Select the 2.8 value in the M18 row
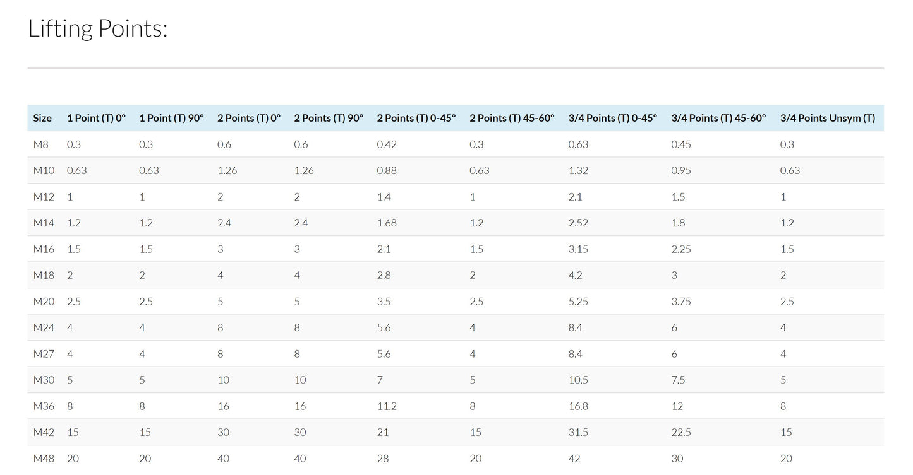 click(x=384, y=275)
